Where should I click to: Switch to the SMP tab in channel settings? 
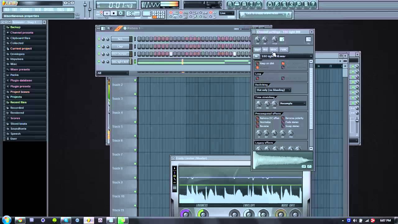[x=257, y=50]
